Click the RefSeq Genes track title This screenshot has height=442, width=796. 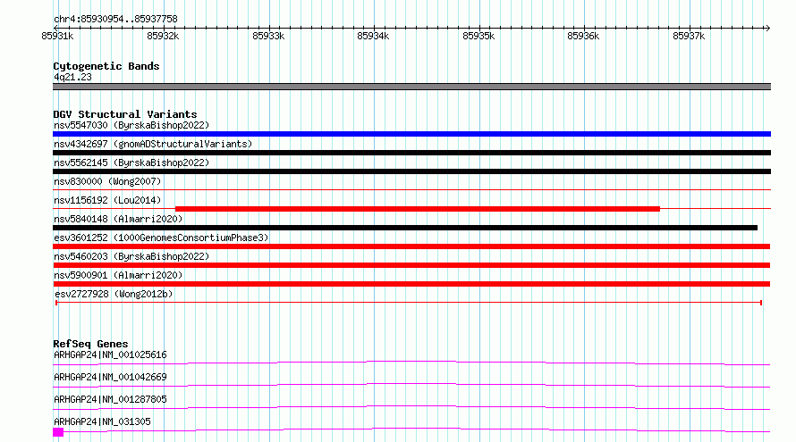pyautogui.click(x=90, y=344)
